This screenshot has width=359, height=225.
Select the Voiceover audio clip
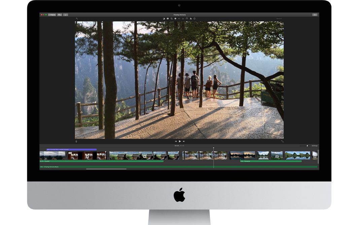click(271, 161)
